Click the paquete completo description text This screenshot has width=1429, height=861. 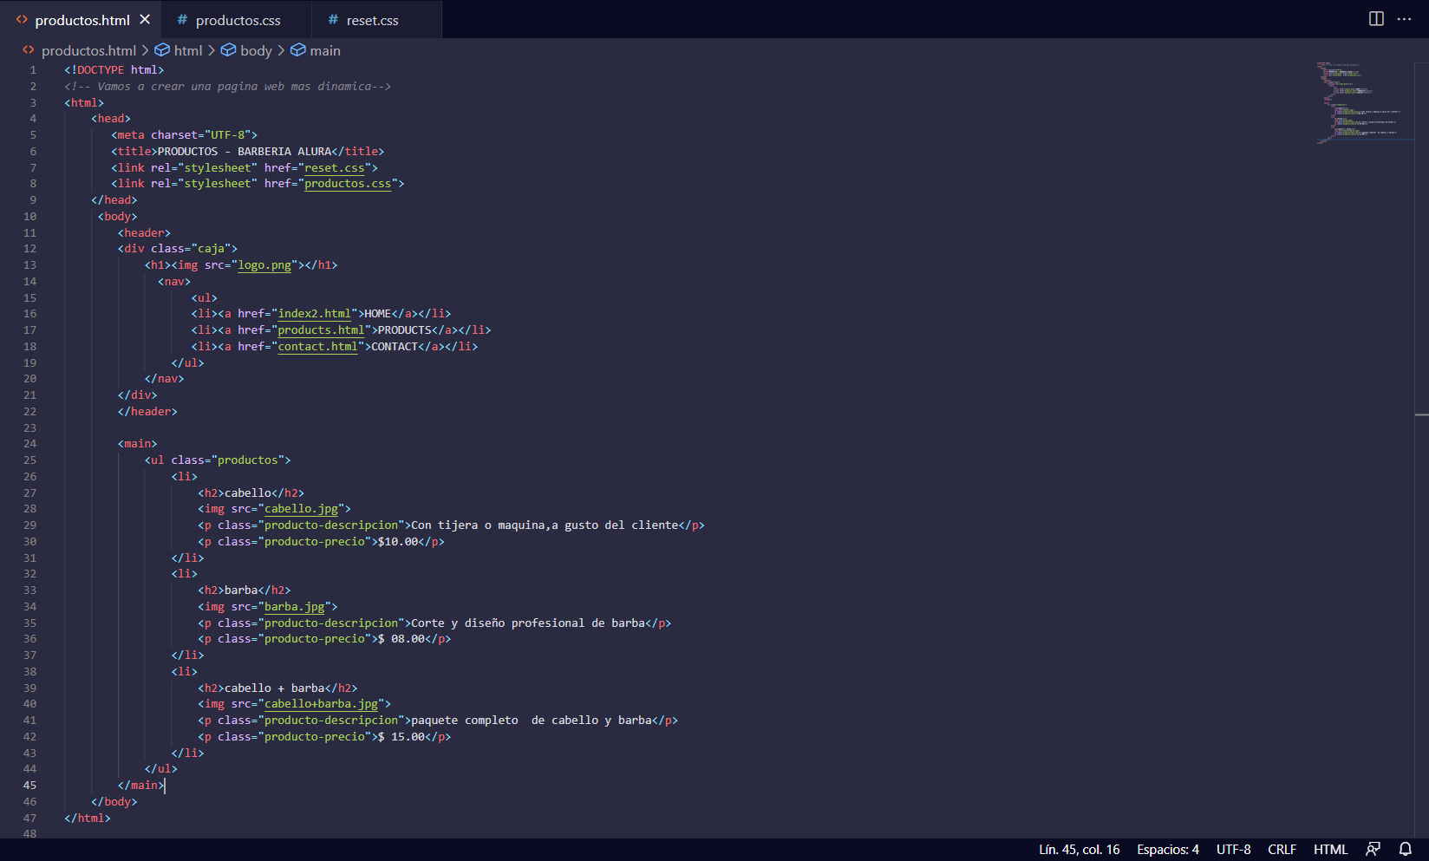coord(532,721)
